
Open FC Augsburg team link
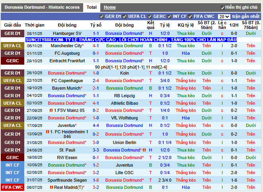pyautogui.click(x=67, y=53)
